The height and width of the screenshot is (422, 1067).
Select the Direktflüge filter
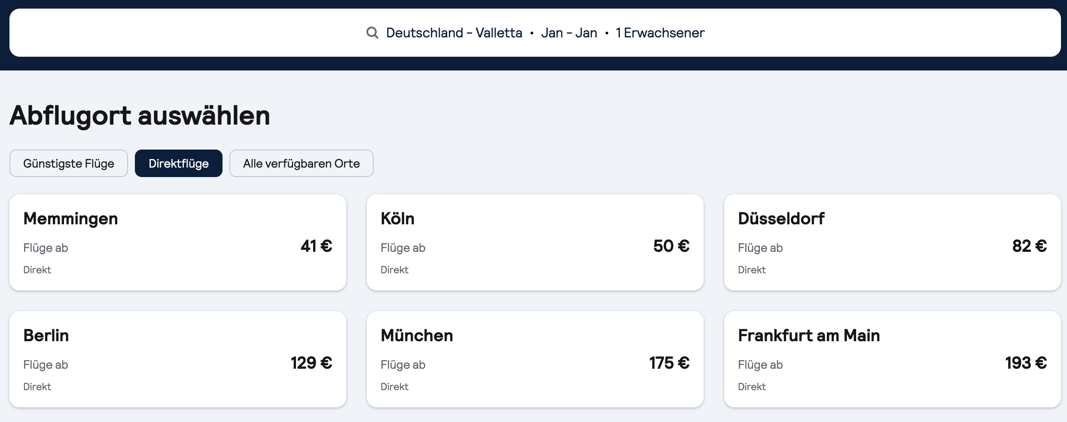[x=179, y=163]
